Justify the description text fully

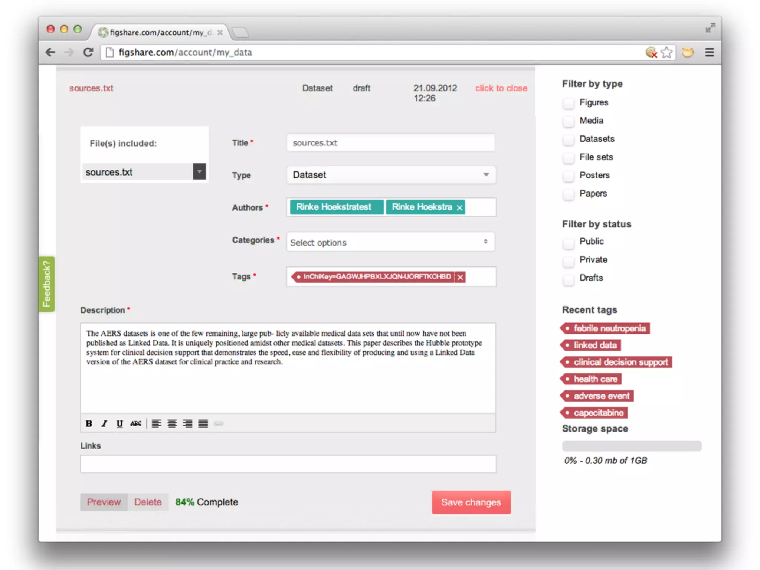click(203, 423)
